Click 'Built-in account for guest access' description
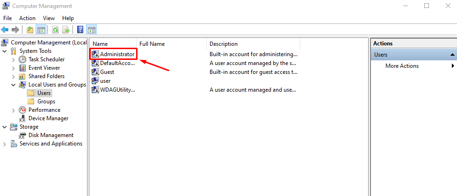This screenshot has height=196, width=457. [x=253, y=72]
